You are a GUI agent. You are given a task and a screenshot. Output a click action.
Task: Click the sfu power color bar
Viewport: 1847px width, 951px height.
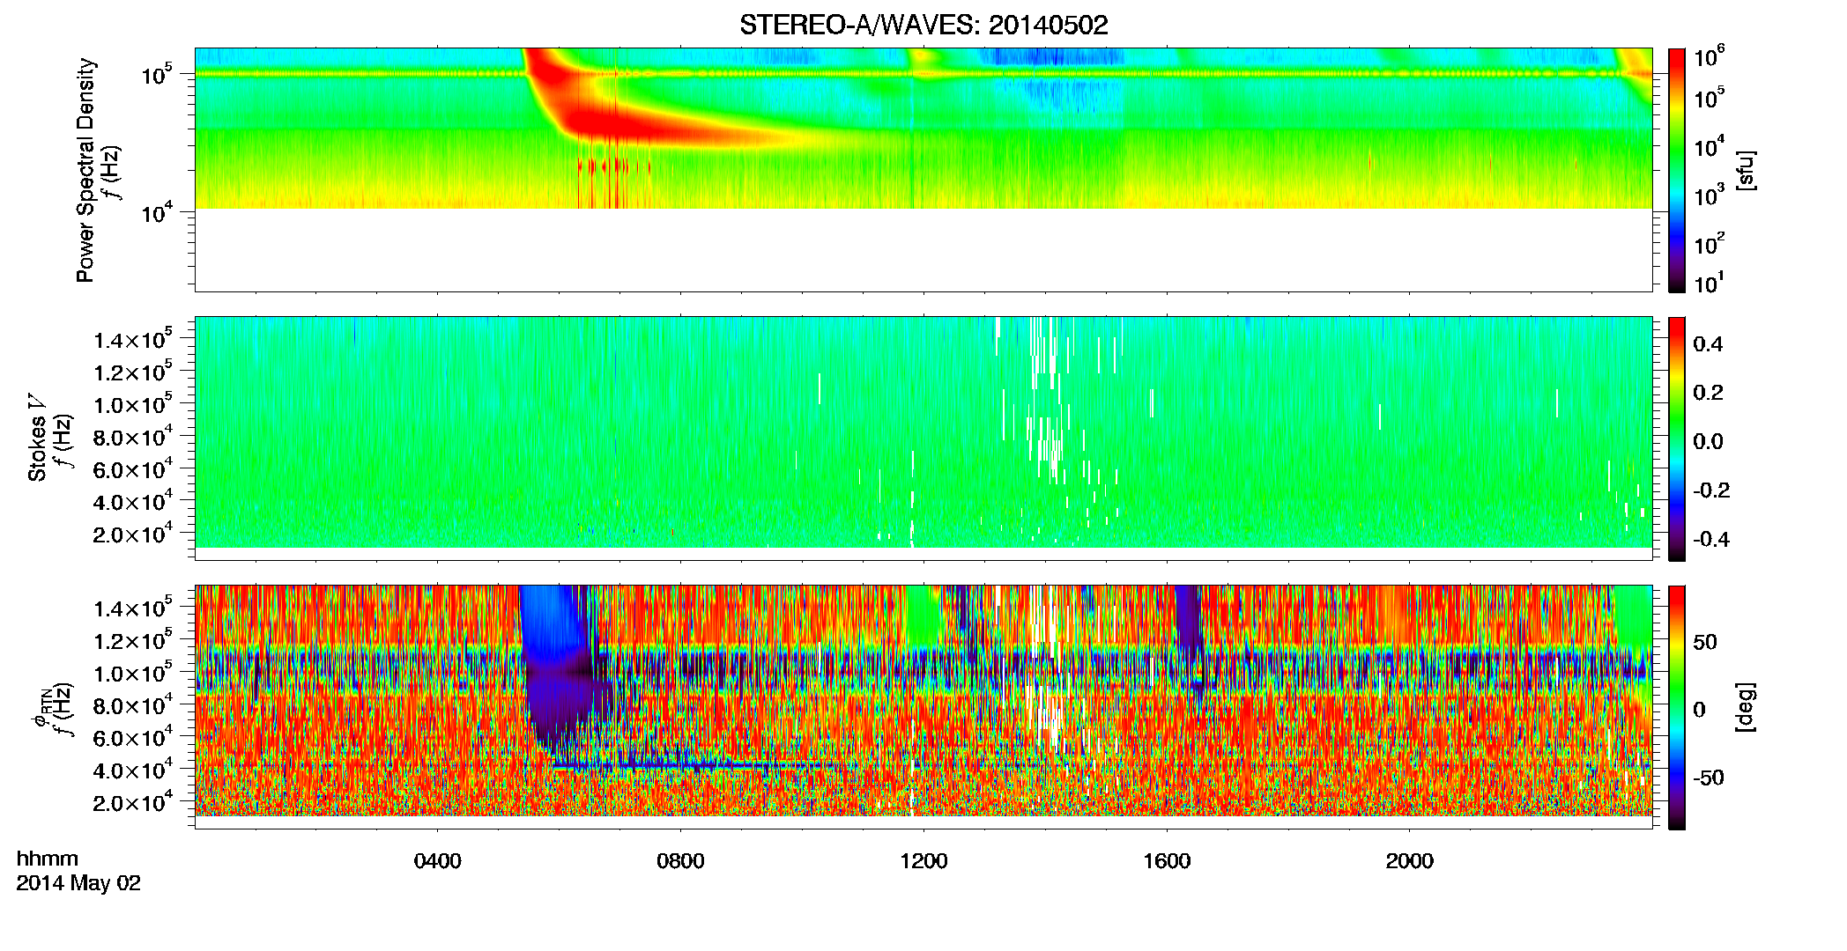click(1677, 169)
